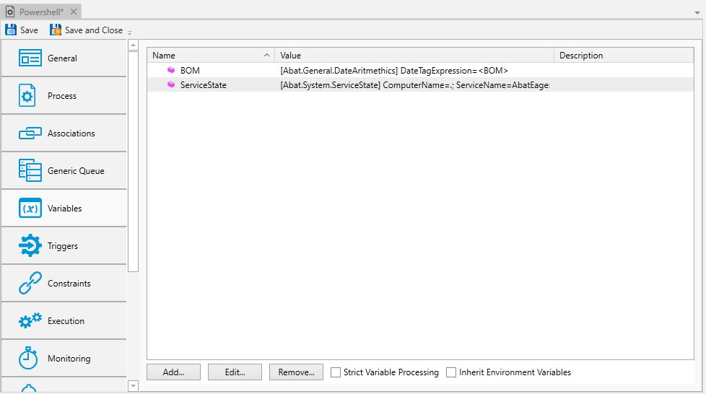Open the General section icon
The image size is (706, 394).
point(30,58)
